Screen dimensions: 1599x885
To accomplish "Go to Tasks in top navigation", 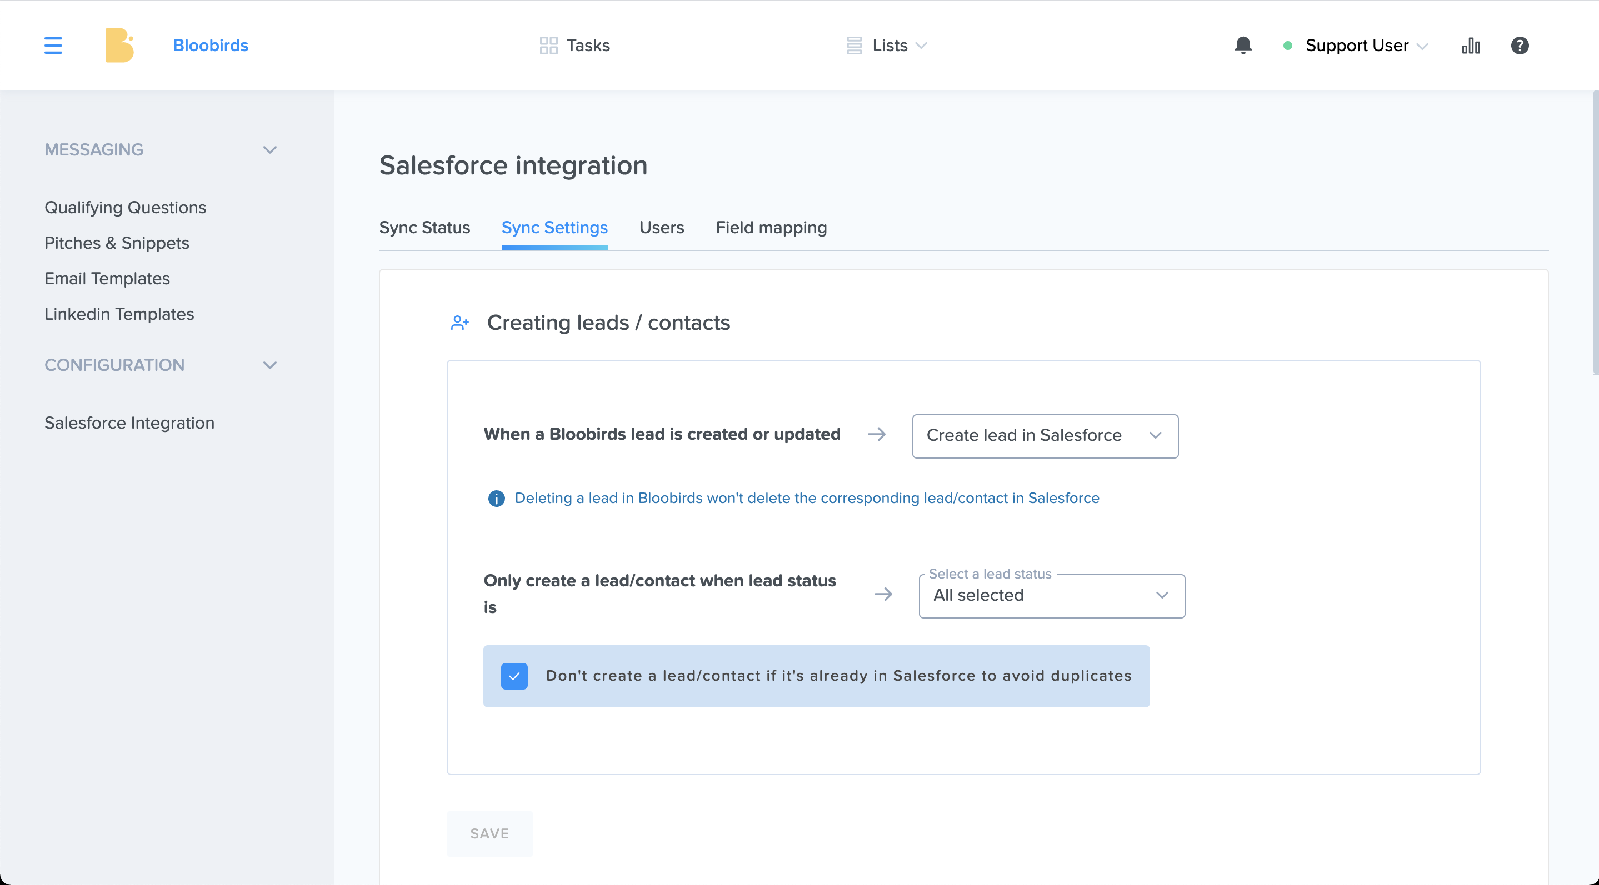I will coord(575,46).
